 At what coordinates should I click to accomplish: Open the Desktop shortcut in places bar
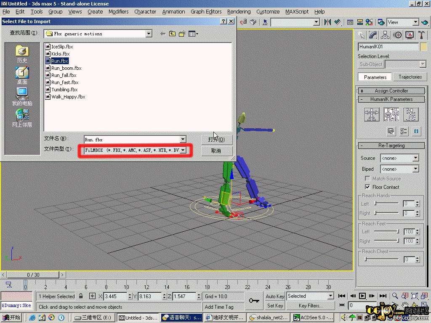(x=22, y=75)
